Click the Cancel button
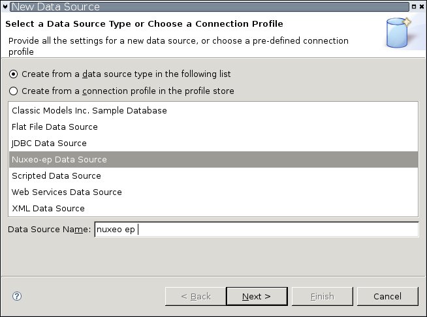Image resolution: width=427 pixels, height=317 pixels. pyautogui.click(x=387, y=296)
